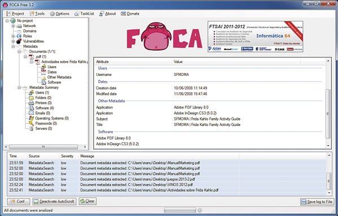Click the Servers (0) icon
This screenshot has width=338, height=216.
pos(32,129)
